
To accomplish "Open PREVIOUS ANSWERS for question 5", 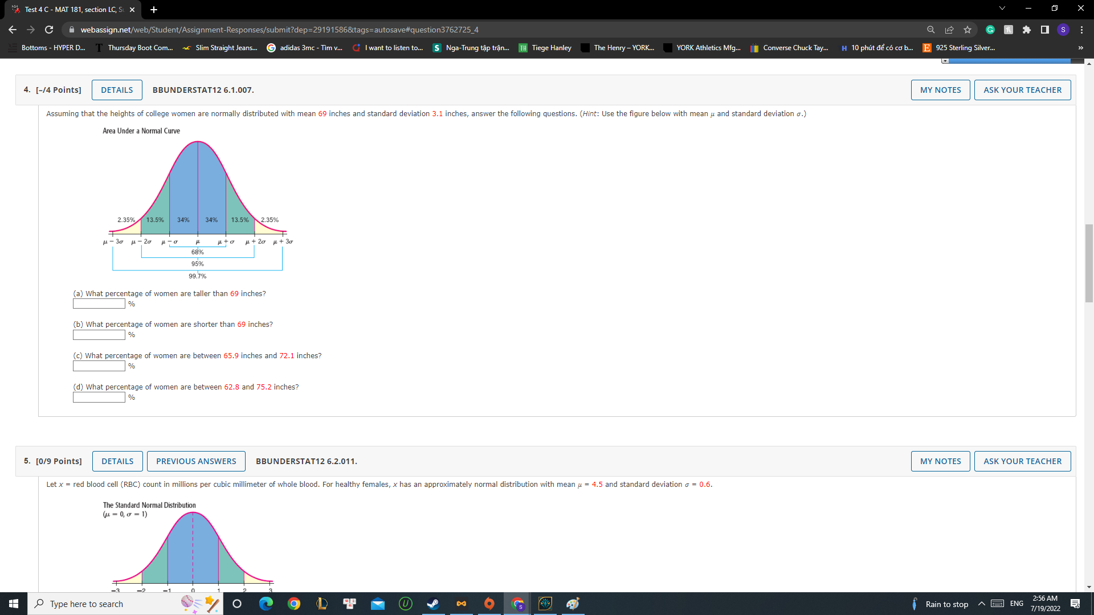I will click(x=196, y=461).
